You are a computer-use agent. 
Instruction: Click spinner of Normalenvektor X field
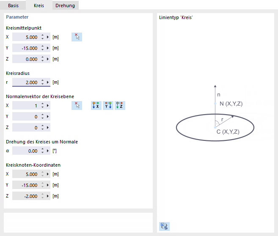pos(43,106)
